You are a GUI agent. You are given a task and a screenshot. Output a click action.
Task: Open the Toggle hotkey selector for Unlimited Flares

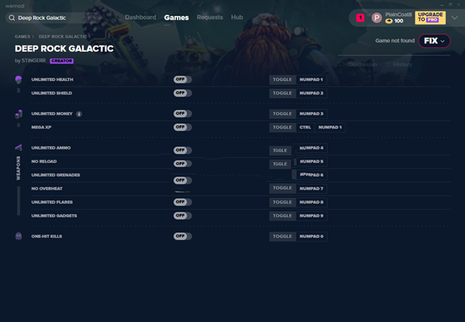[282, 202]
